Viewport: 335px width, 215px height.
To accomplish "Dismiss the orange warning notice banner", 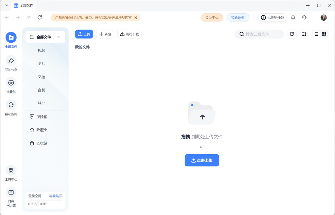I will [x=136, y=18].
